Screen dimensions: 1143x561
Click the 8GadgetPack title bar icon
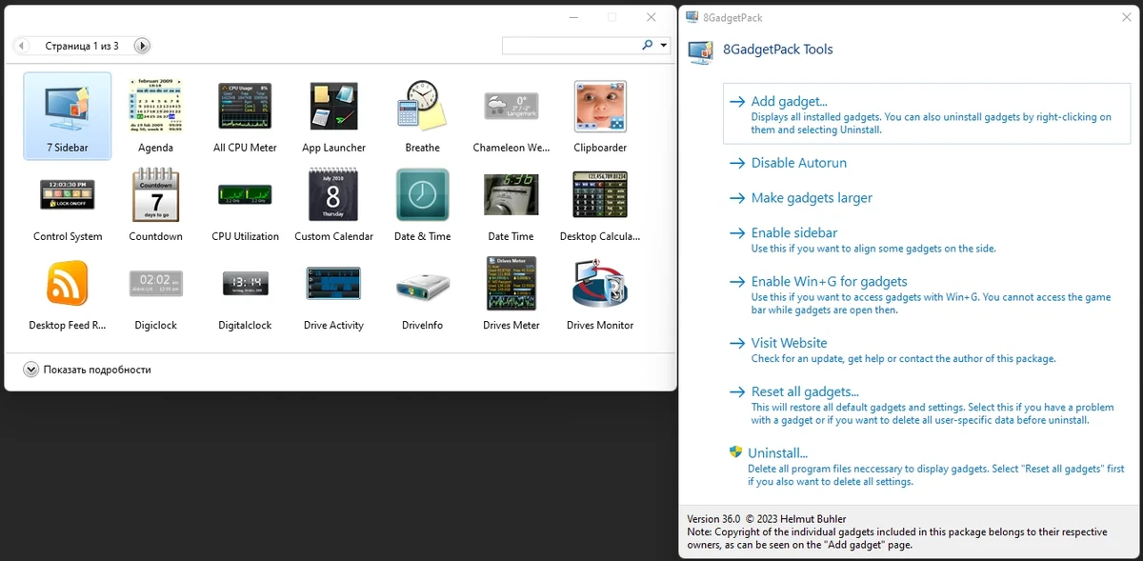692,17
